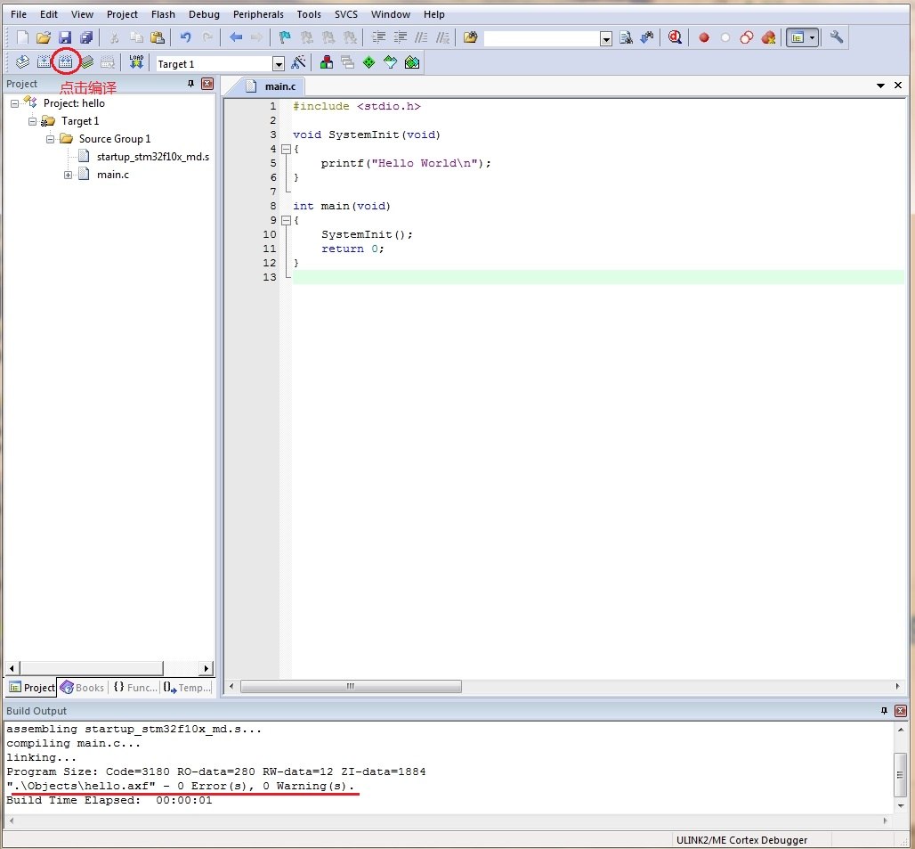915x849 pixels.
Task: Click the Manage Run-Time Environment green diamond icon
Action: tap(368, 62)
